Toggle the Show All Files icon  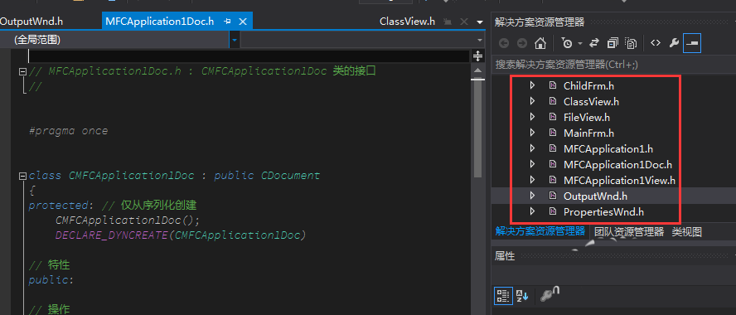[x=631, y=44]
